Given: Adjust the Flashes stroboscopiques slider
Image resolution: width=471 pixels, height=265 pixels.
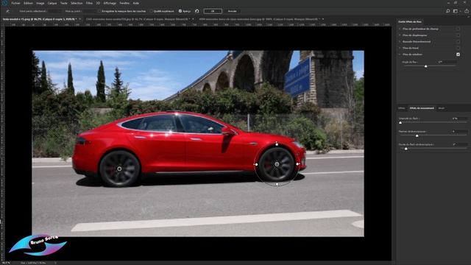Looking at the screenshot, I should tap(417, 135).
